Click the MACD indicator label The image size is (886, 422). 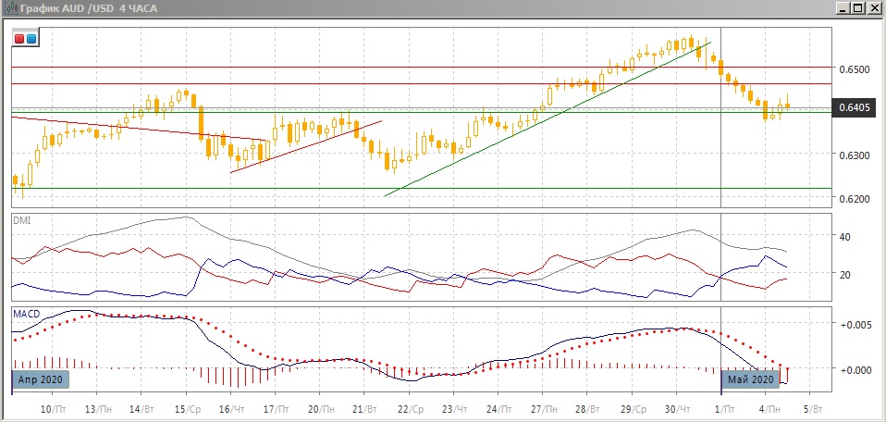[x=25, y=315]
